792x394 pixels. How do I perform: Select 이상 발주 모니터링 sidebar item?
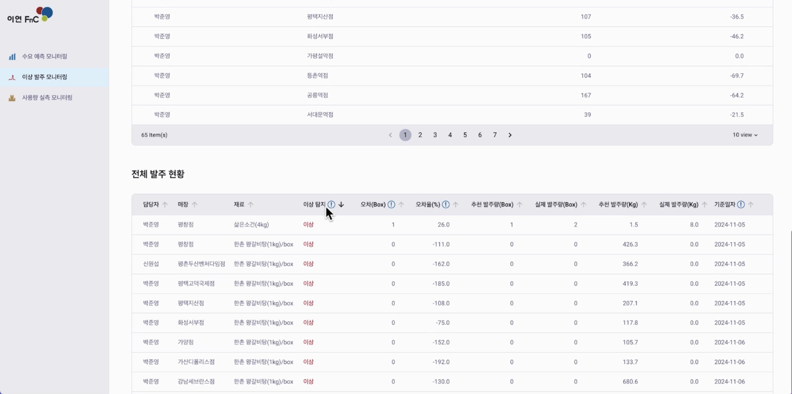[x=44, y=77]
